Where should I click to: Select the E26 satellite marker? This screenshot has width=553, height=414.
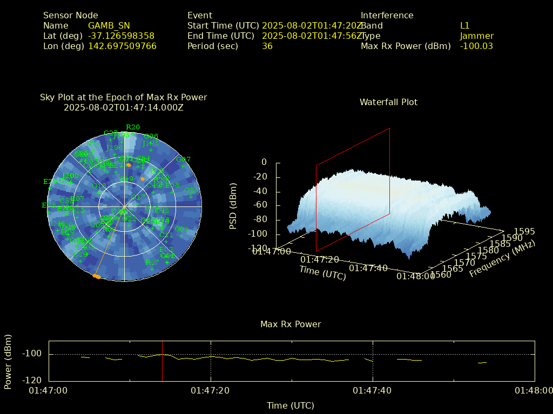tap(50, 188)
